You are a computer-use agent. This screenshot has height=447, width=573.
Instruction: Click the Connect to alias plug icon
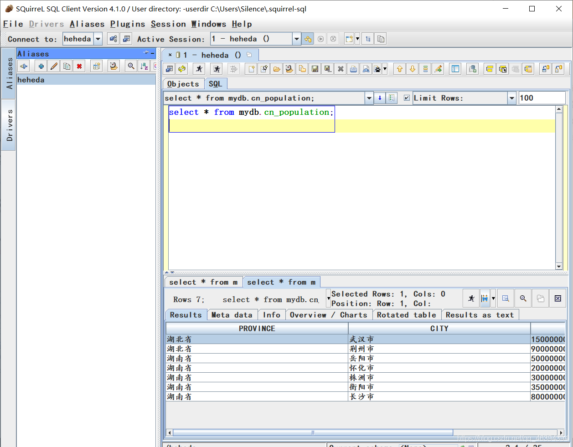tap(24, 66)
